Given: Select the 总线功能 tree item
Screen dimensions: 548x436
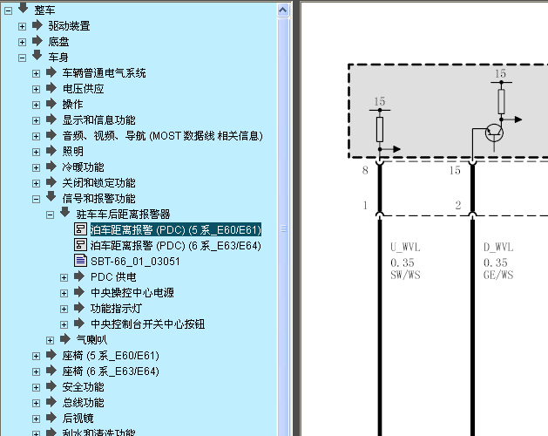Looking at the screenshot, I should point(83,402).
